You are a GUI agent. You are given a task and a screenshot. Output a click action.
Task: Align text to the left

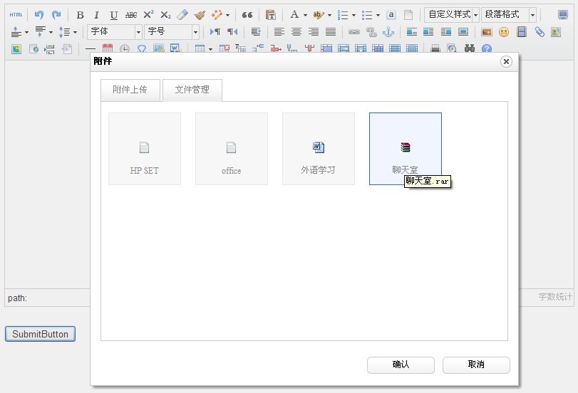pos(279,32)
